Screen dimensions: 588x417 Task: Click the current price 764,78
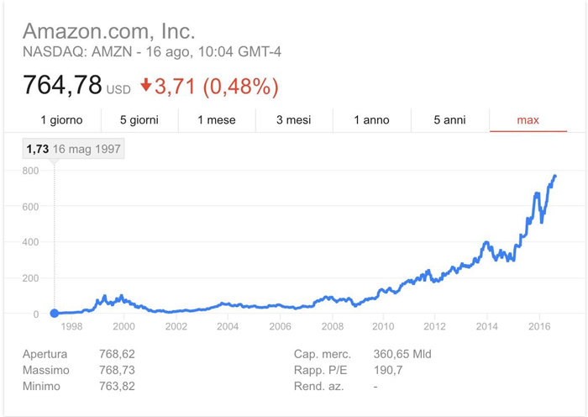pos(62,85)
